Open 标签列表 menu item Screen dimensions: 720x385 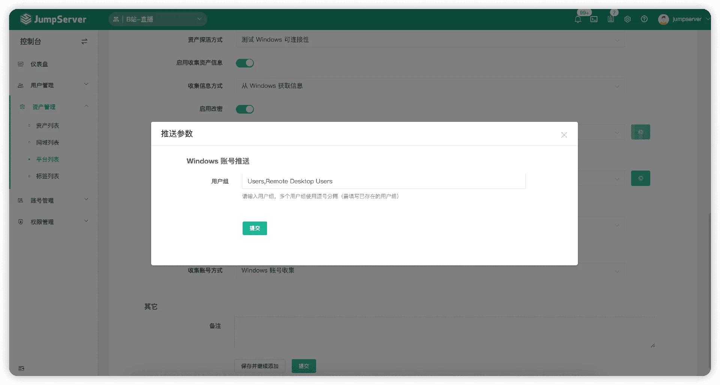click(x=48, y=176)
